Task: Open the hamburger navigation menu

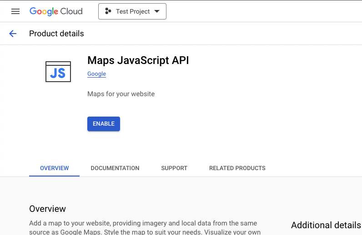Action: (x=15, y=11)
